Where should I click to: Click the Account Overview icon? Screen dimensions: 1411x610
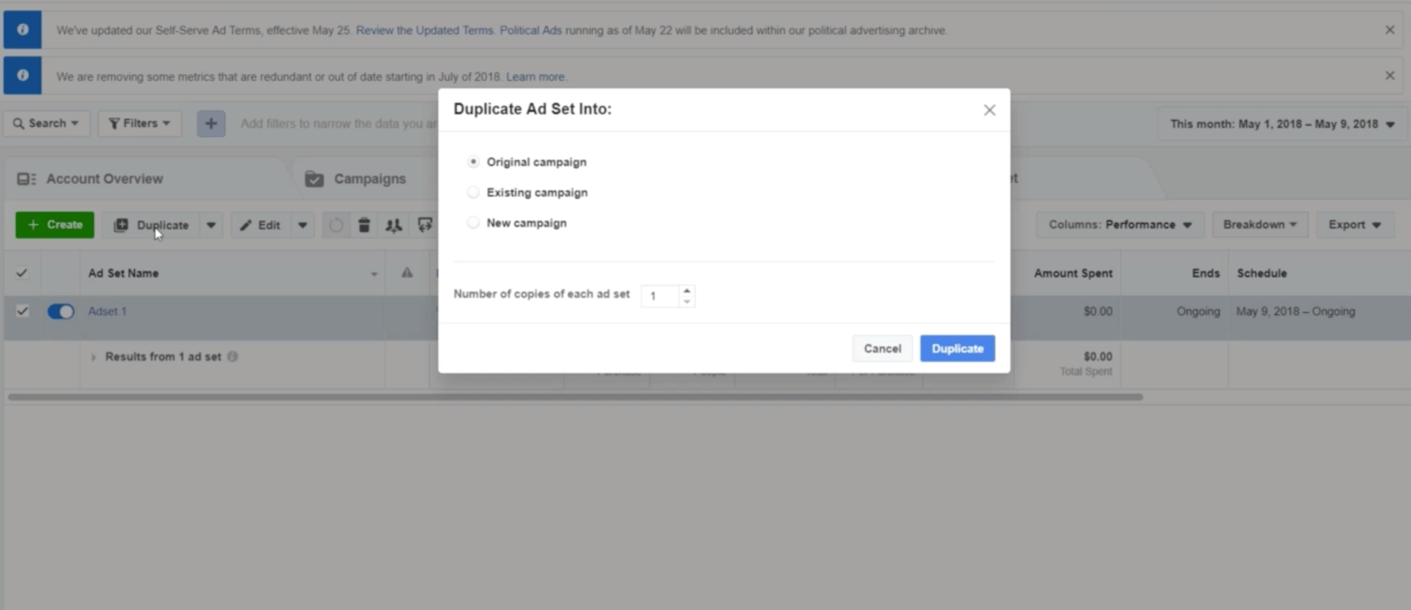coord(26,179)
